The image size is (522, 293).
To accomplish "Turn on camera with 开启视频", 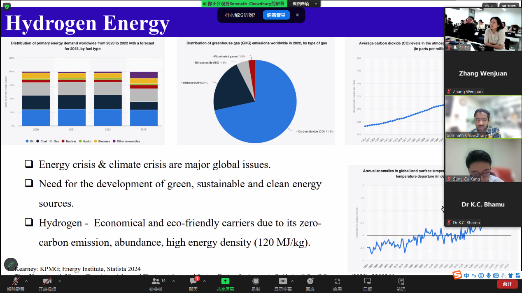I will pos(47,282).
